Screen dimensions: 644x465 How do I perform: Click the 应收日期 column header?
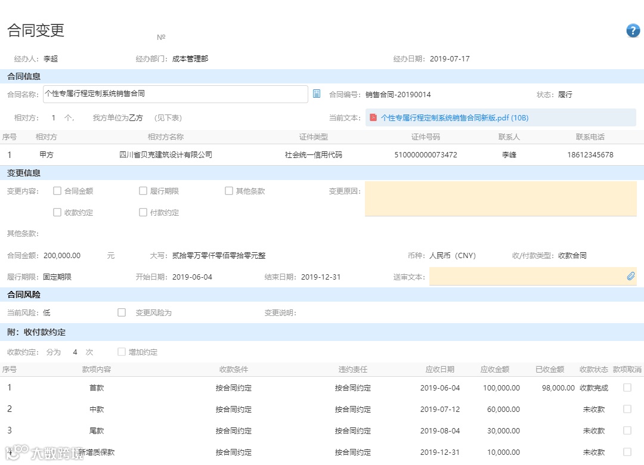pyautogui.click(x=440, y=369)
